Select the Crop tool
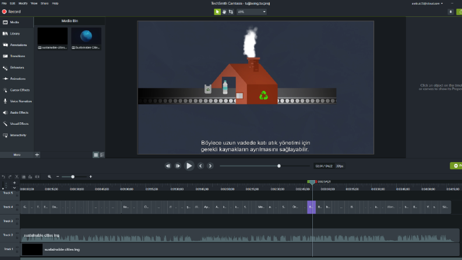The height and width of the screenshot is (260, 462). point(231,12)
